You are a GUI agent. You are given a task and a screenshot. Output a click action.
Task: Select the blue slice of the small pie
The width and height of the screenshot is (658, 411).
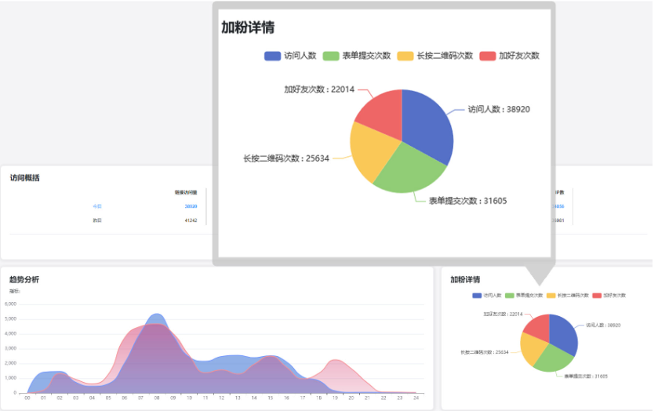563,335
